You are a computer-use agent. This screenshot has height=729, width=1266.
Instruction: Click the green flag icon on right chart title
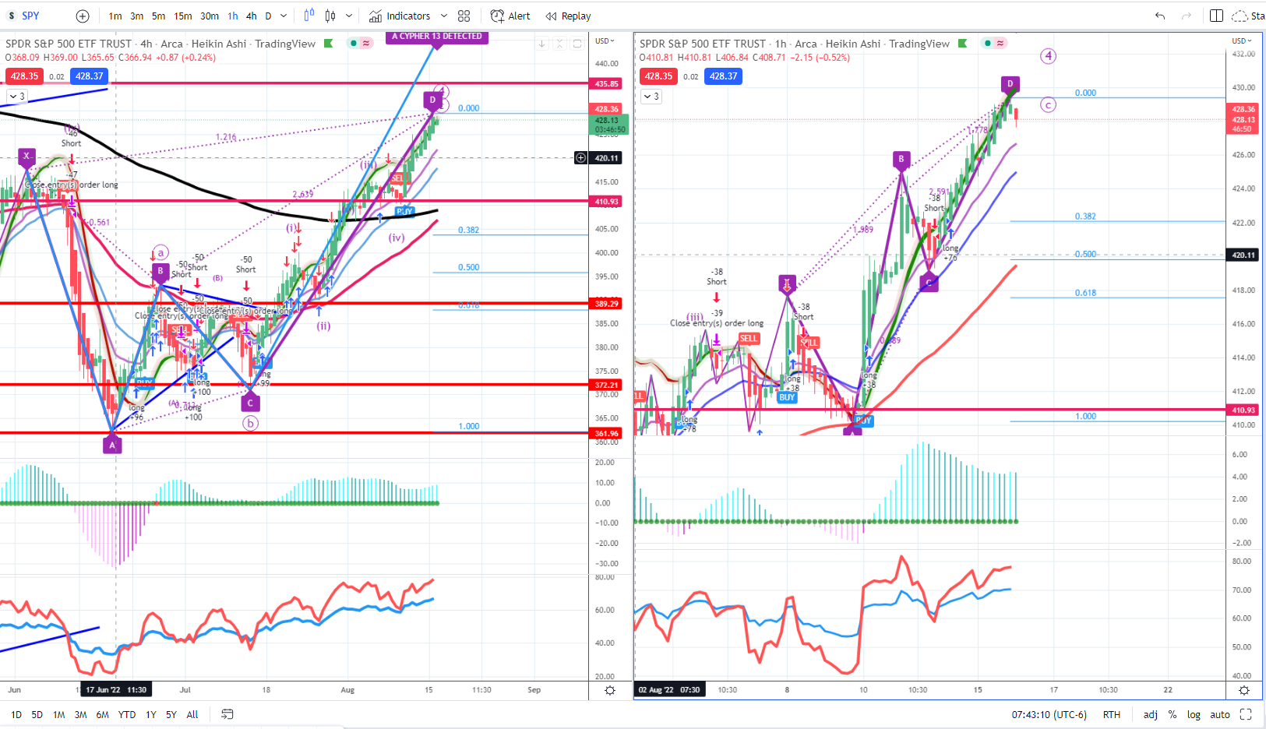(963, 44)
